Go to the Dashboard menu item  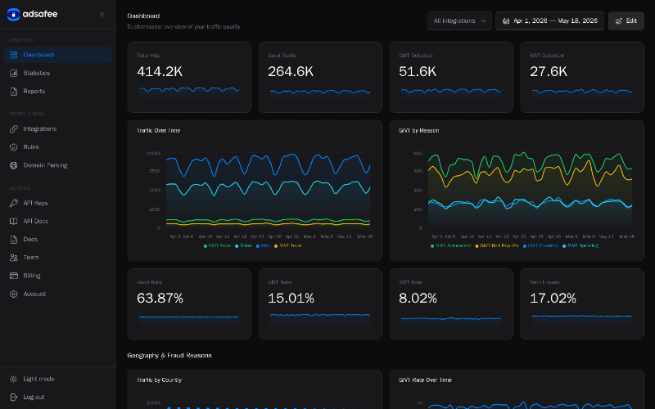tap(58, 55)
